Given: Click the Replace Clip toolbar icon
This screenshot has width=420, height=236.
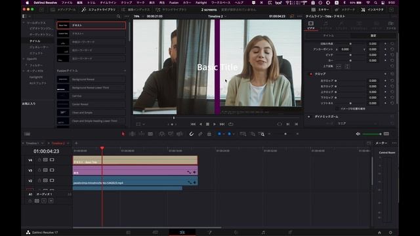Looking at the screenshot, I should (x=180, y=134).
